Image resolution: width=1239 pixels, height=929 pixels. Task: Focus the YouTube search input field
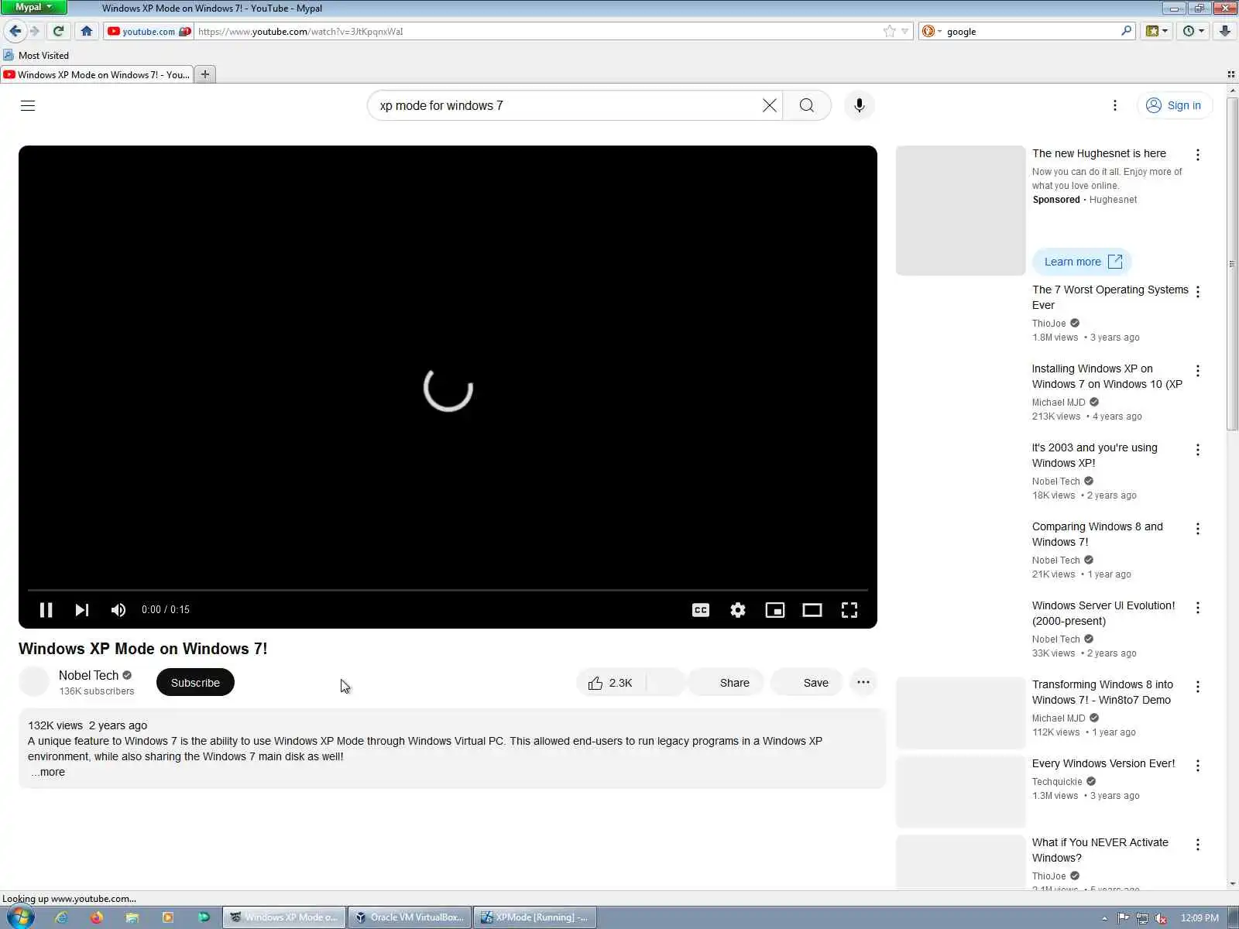click(x=568, y=105)
